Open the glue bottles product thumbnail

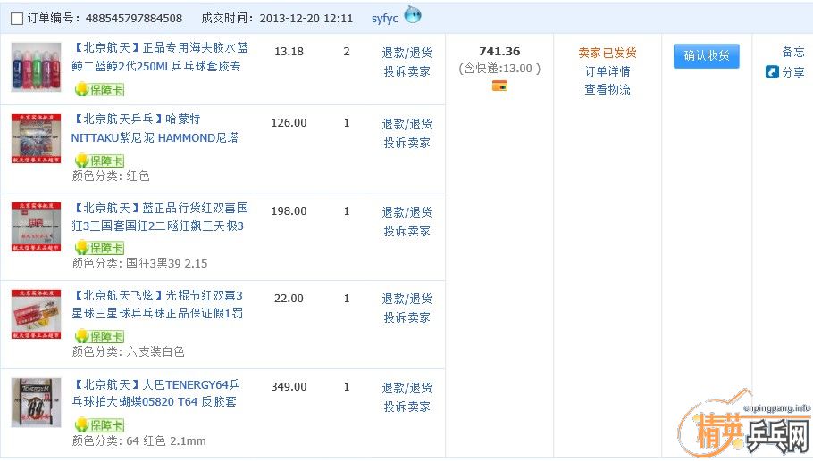tap(37, 67)
